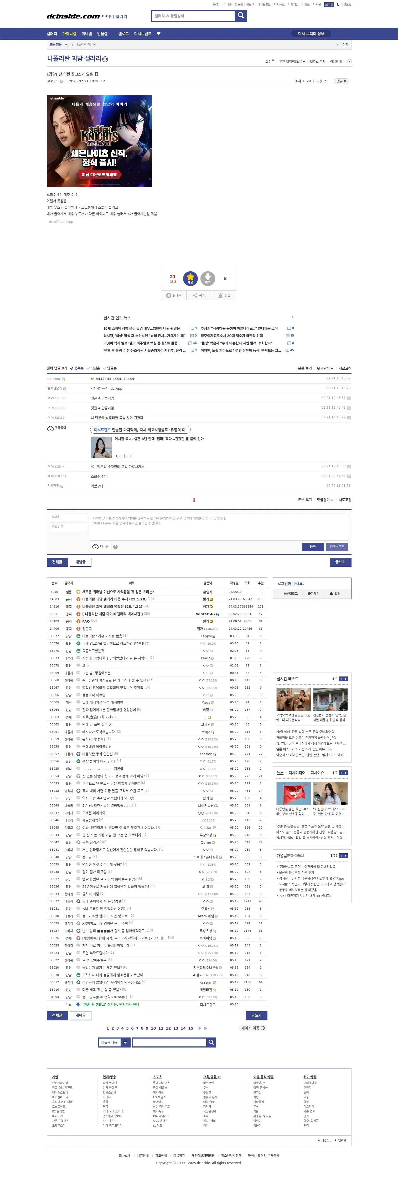Click the pagination last-page arrow
The image size is (398, 1178).
[206, 1028]
